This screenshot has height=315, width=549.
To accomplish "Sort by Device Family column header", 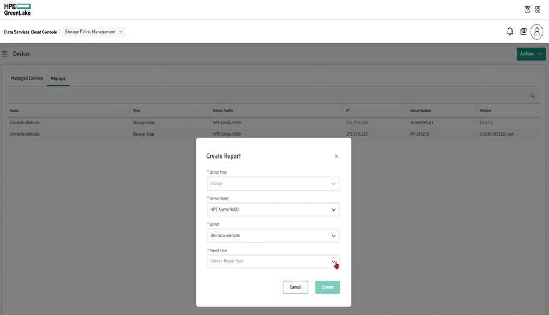I will pyautogui.click(x=223, y=110).
